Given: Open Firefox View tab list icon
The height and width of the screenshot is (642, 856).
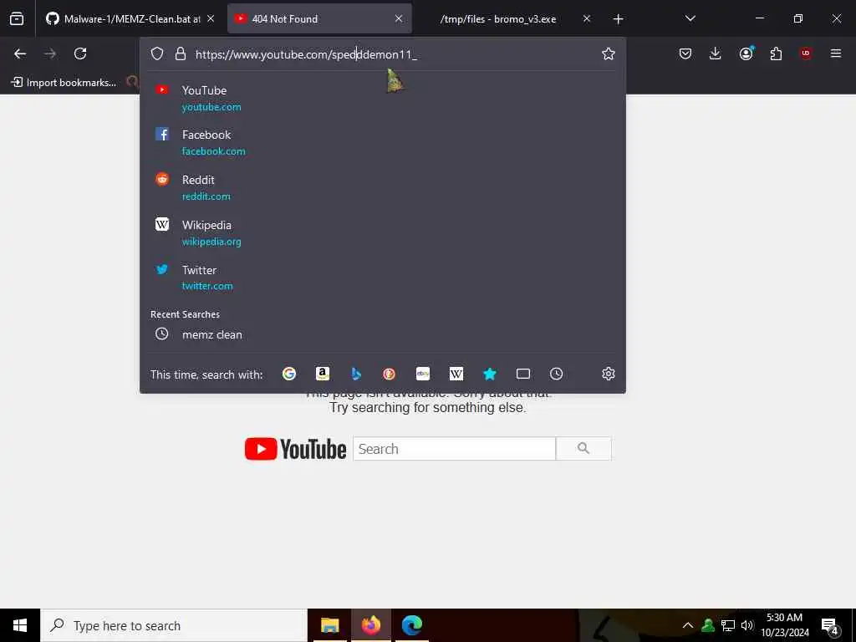Looking at the screenshot, I should coord(17,19).
